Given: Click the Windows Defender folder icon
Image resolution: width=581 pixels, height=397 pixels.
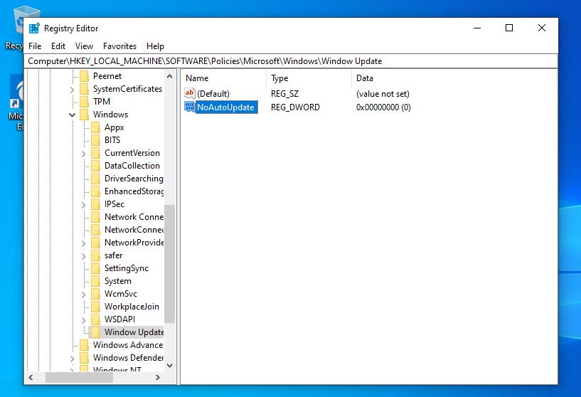Looking at the screenshot, I should coord(85,358).
